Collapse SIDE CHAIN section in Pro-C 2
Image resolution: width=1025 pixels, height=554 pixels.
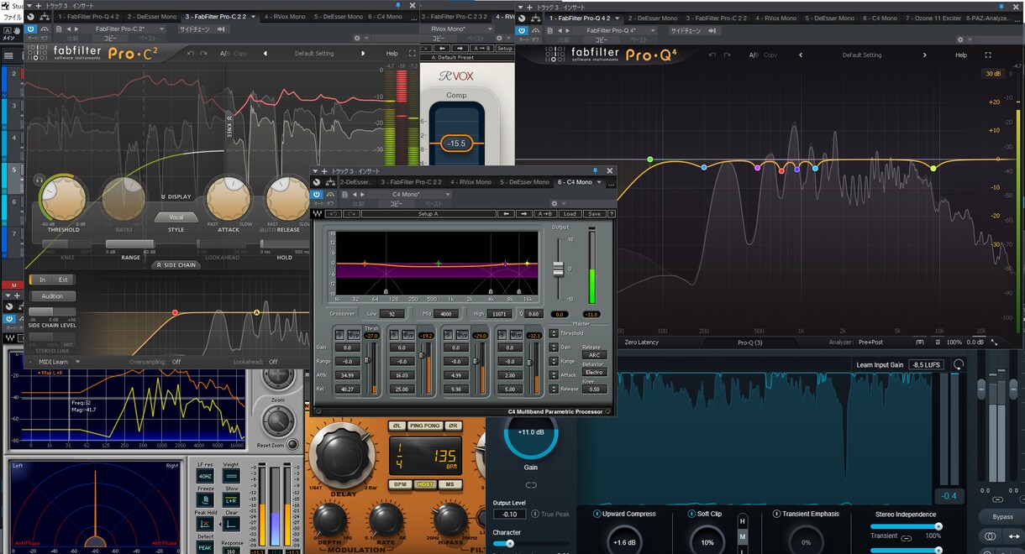(x=176, y=264)
